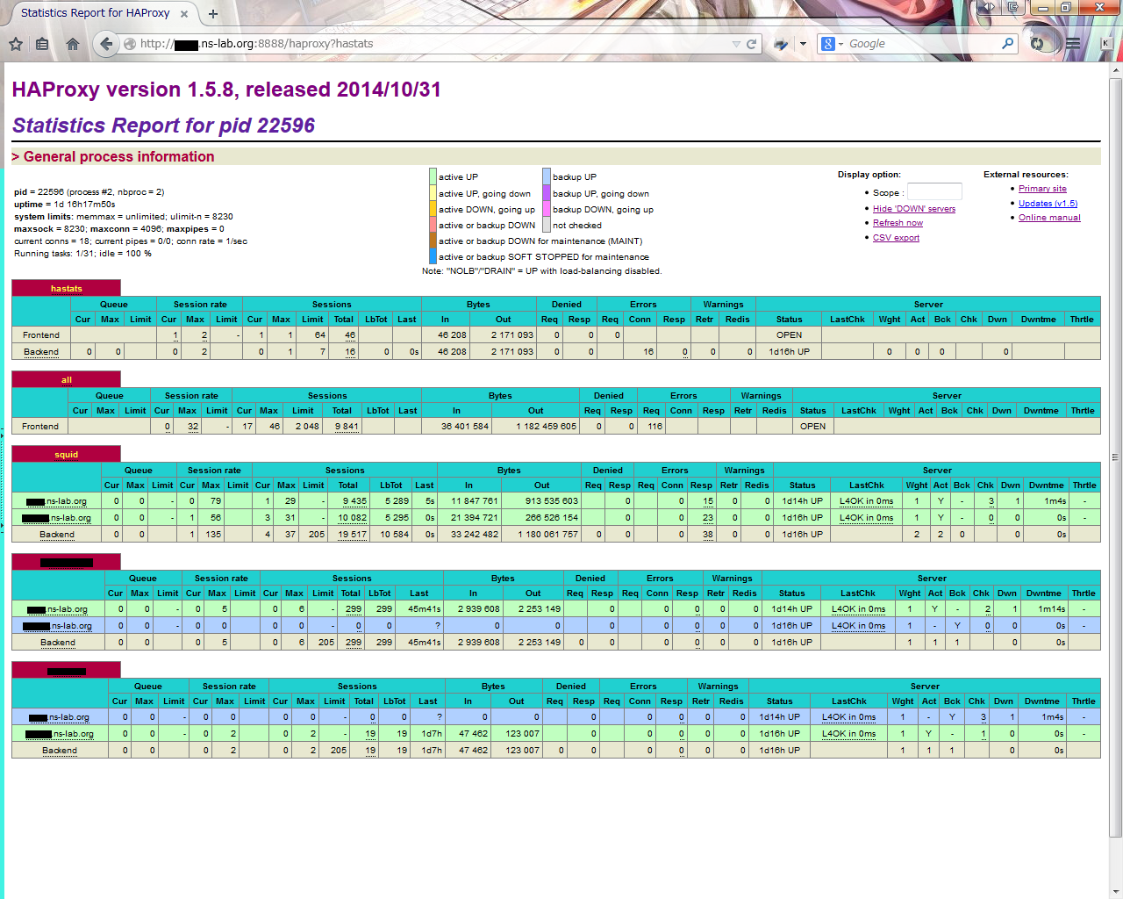1123x899 pixels.
Task: Go to the browser home page
Action: [72, 44]
